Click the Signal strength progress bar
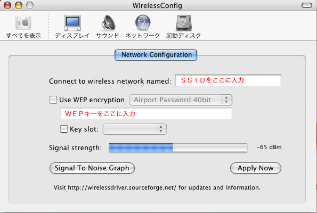 click(x=178, y=148)
